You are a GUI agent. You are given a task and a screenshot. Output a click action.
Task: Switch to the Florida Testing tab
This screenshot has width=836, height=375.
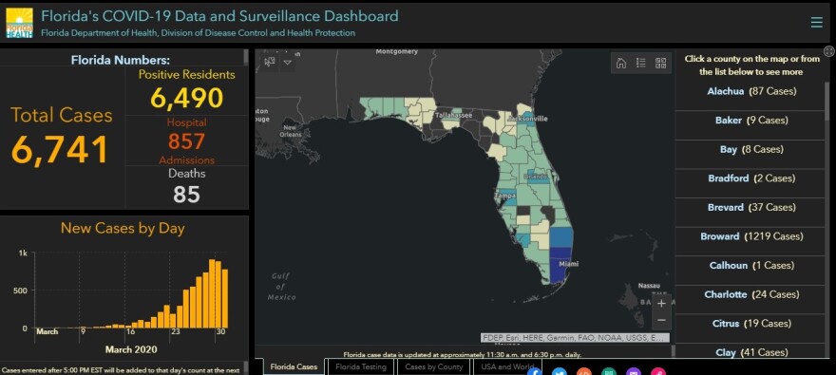point(360,366)
